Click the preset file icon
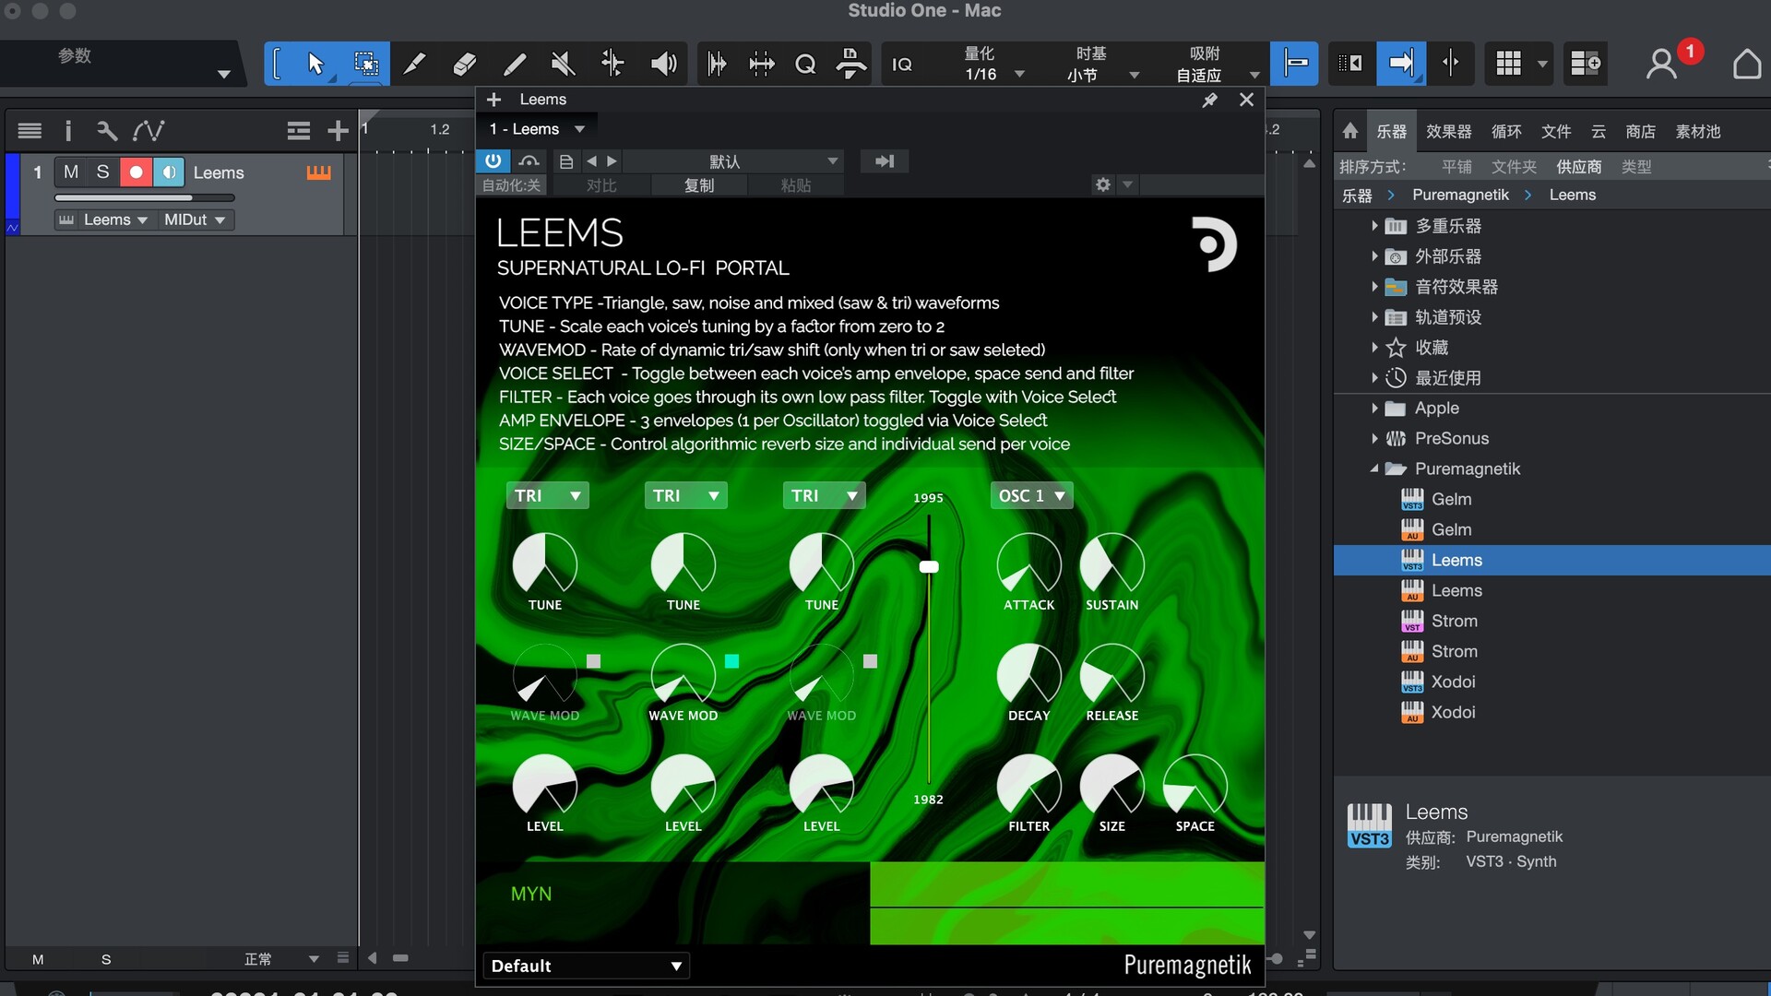 [x=566, y=160]
